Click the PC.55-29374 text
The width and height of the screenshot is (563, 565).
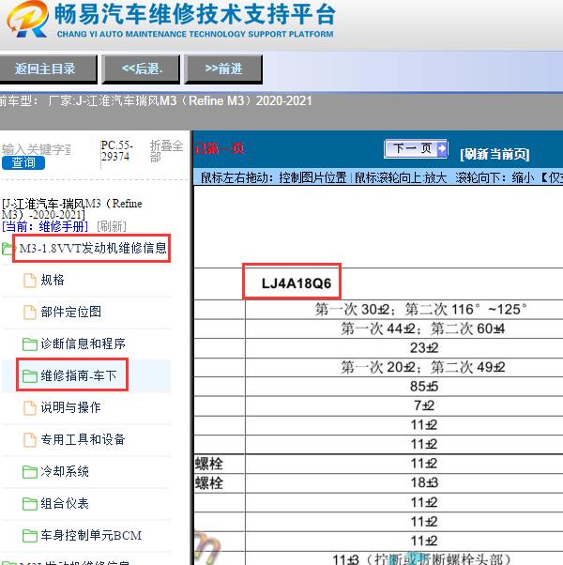(117, 151)
